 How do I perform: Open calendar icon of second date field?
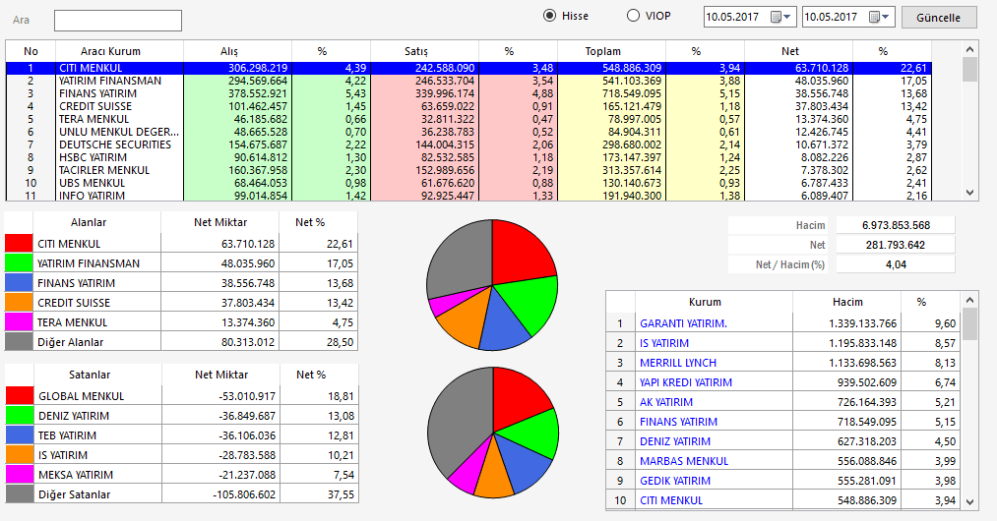click(874, 17)
